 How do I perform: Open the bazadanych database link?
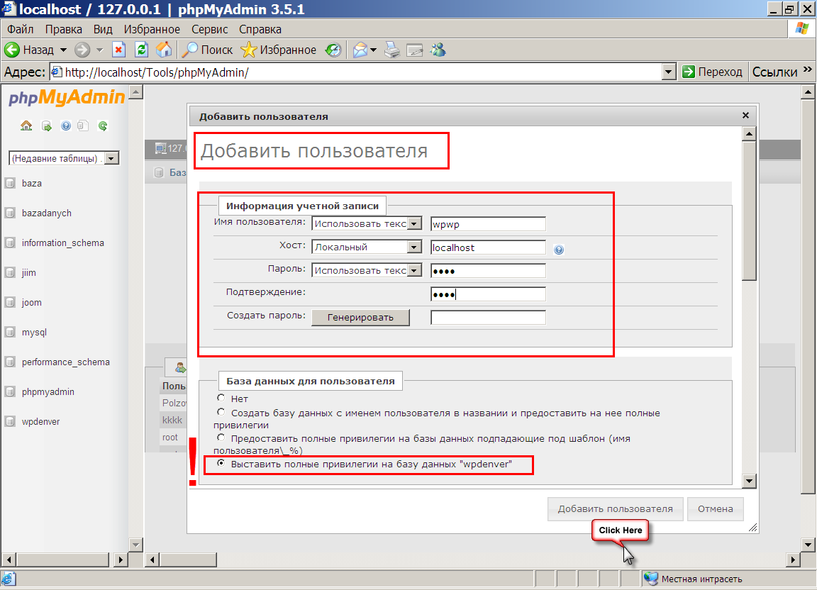tap(46, 213)
